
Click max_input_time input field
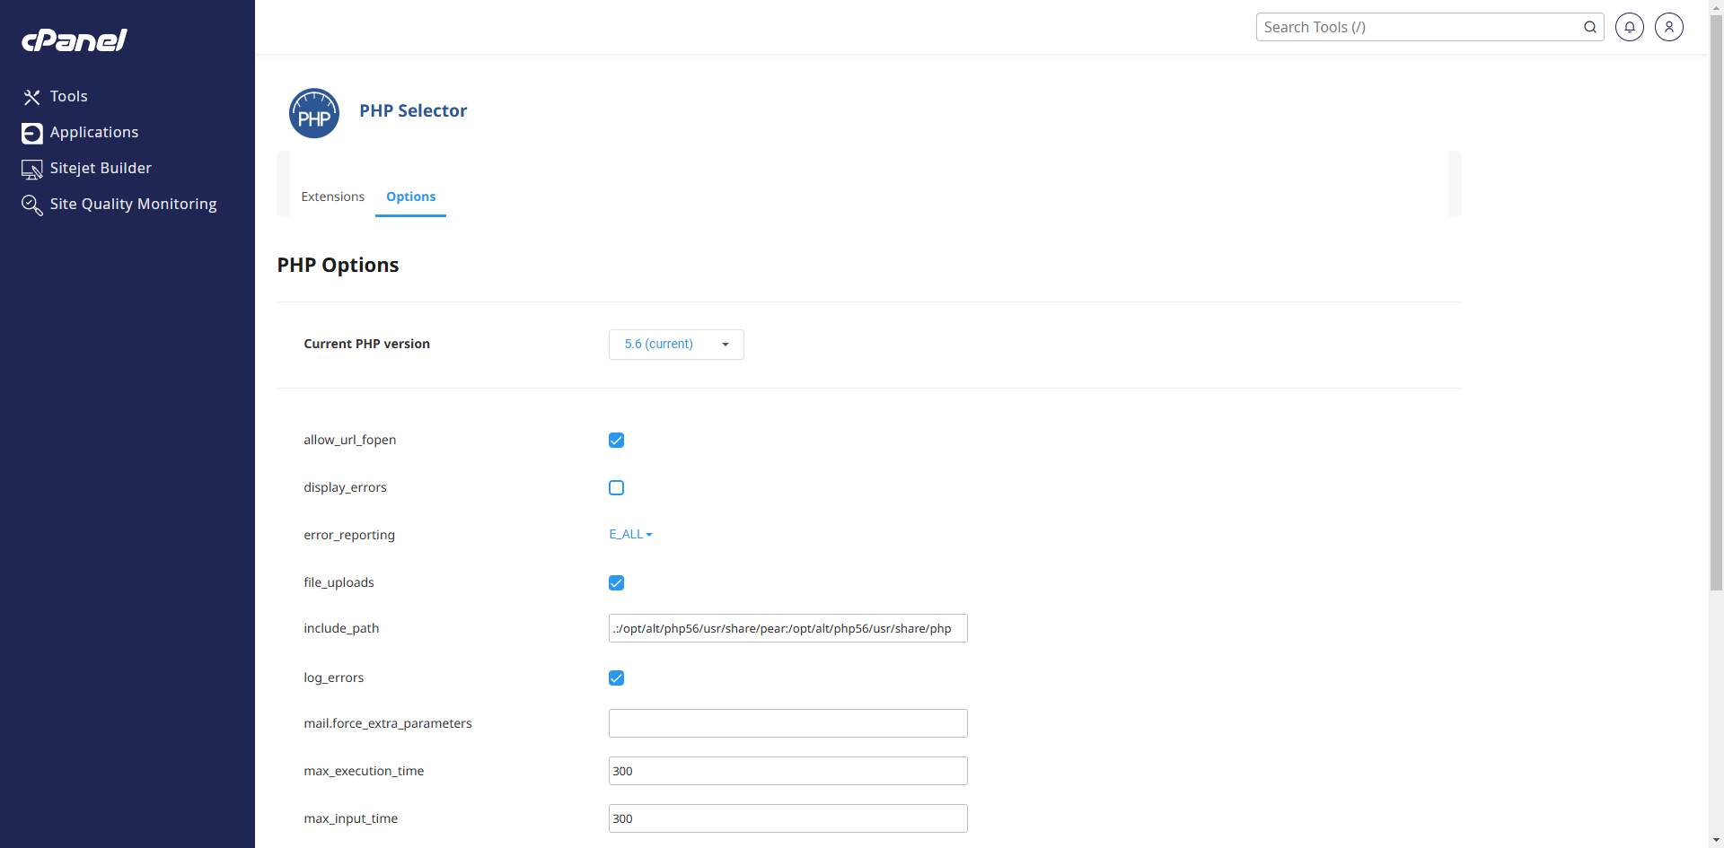coord(788,818)
